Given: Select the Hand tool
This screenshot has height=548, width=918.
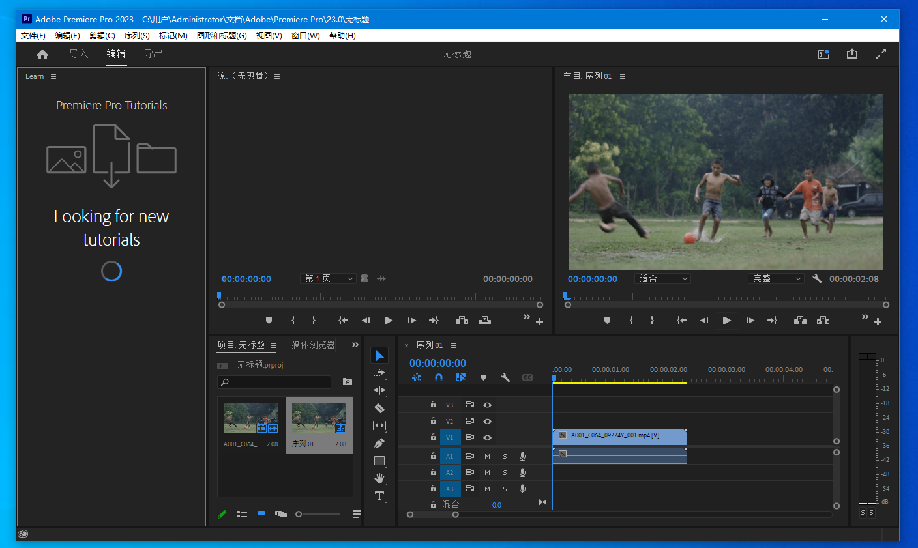Looking at the screenshot, I should coord(379,478).
